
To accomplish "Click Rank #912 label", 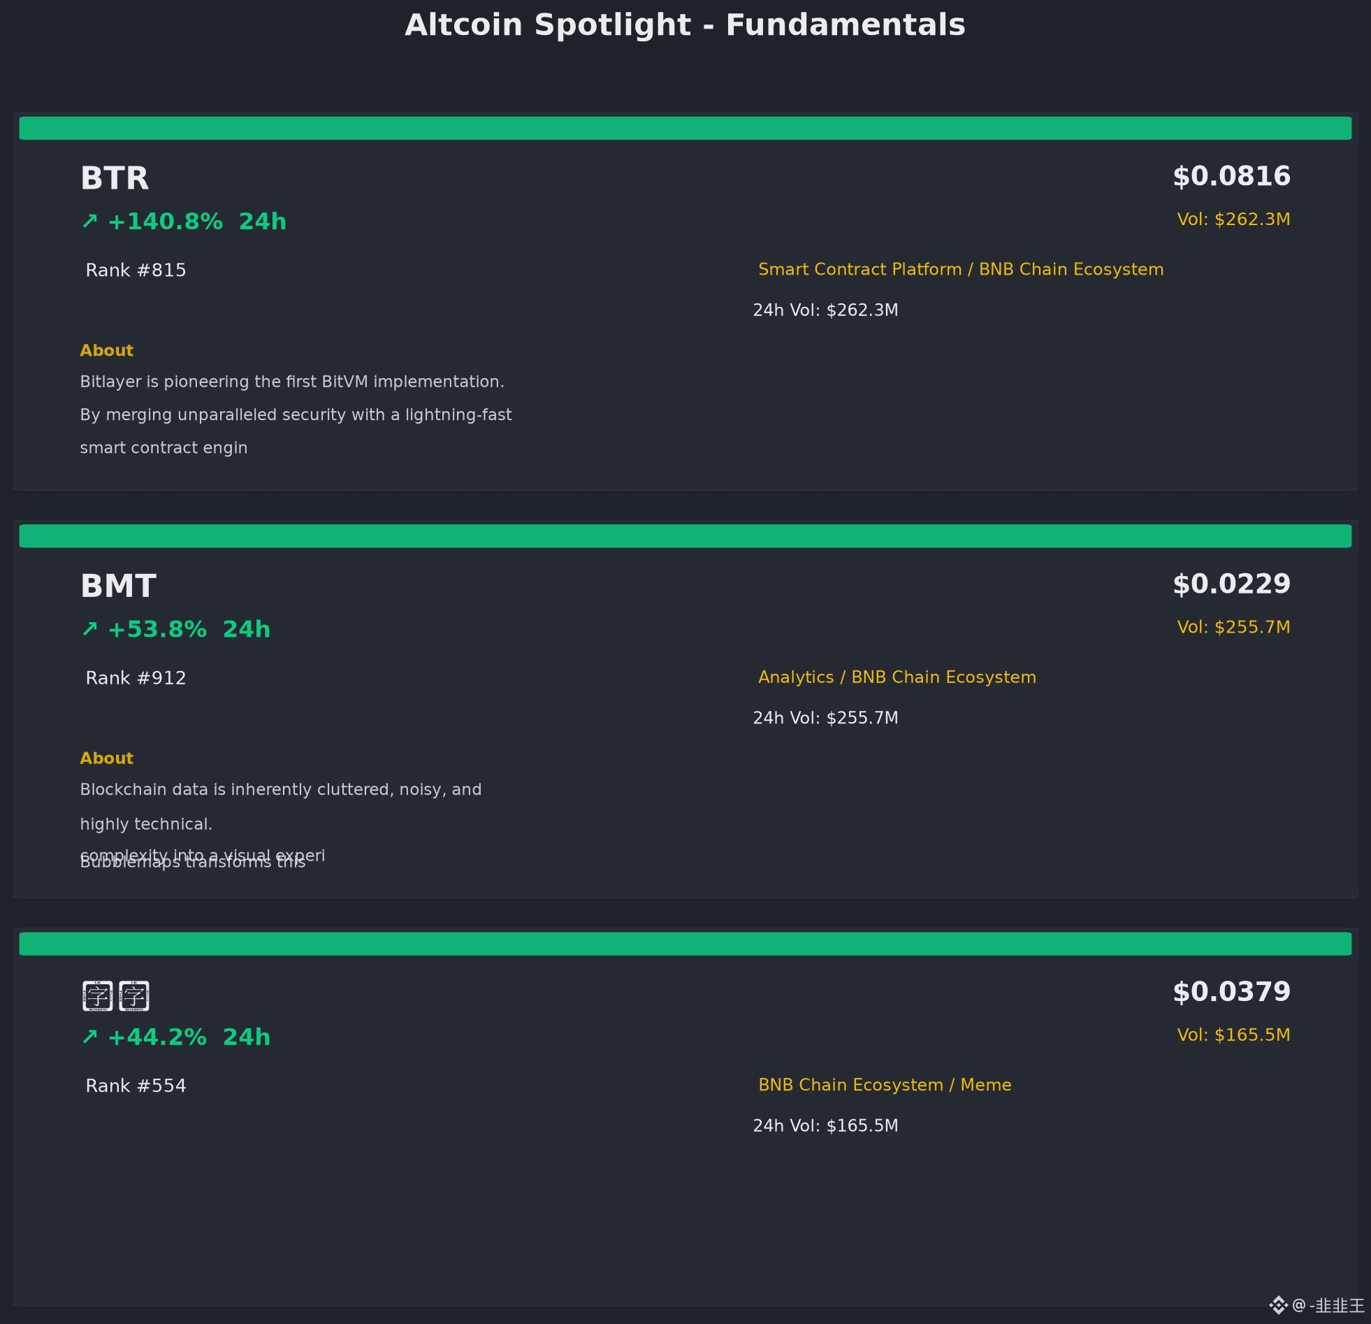I will pyautogui.click(x=136, y=678).
